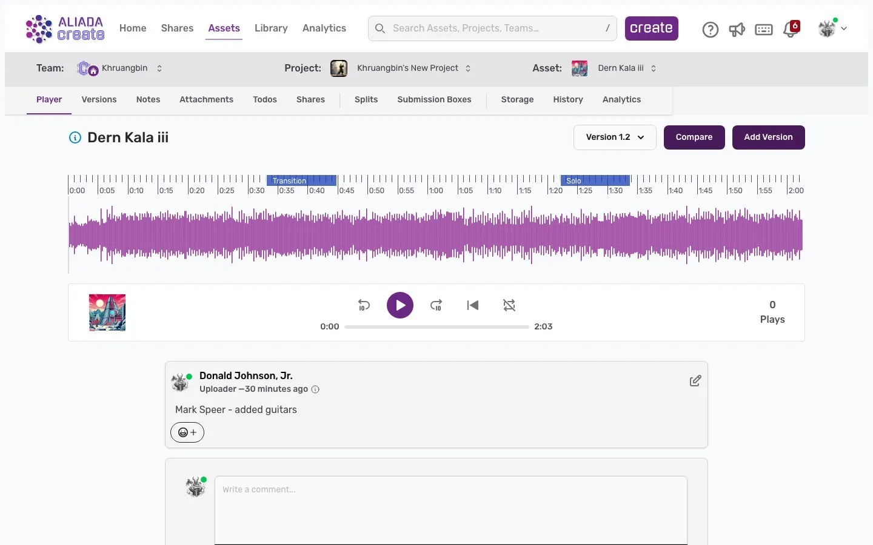Click the album artwork thumbnail

point(107,312)
